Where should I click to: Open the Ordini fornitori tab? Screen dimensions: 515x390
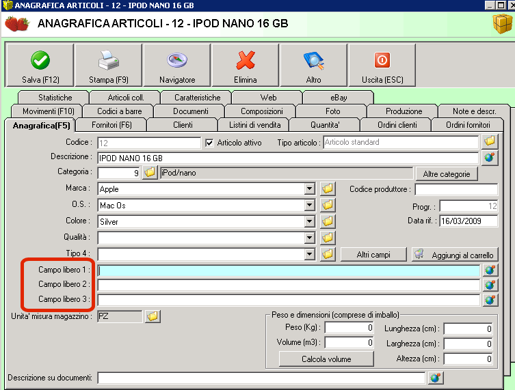pyautogui.click(x=468, y=125)
